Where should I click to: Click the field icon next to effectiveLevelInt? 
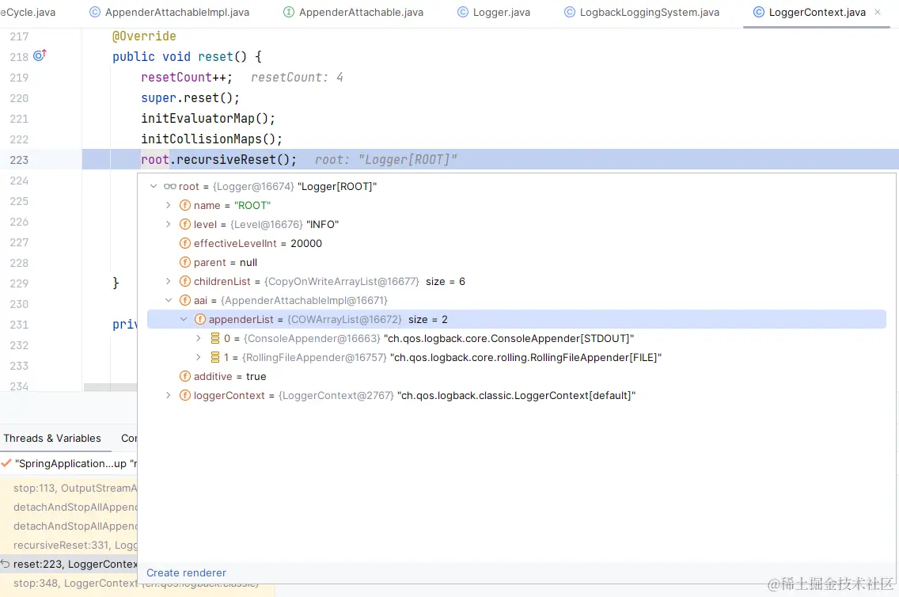click(x=184, y=243)
